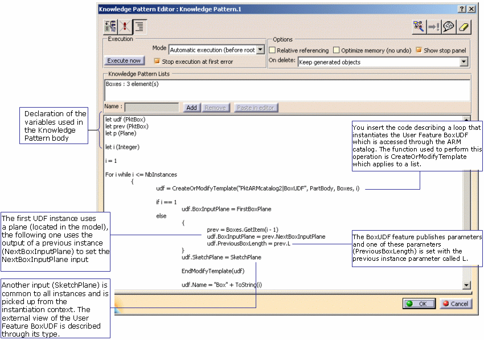Check Optimize memory (no undo) option

coord(337,51)
